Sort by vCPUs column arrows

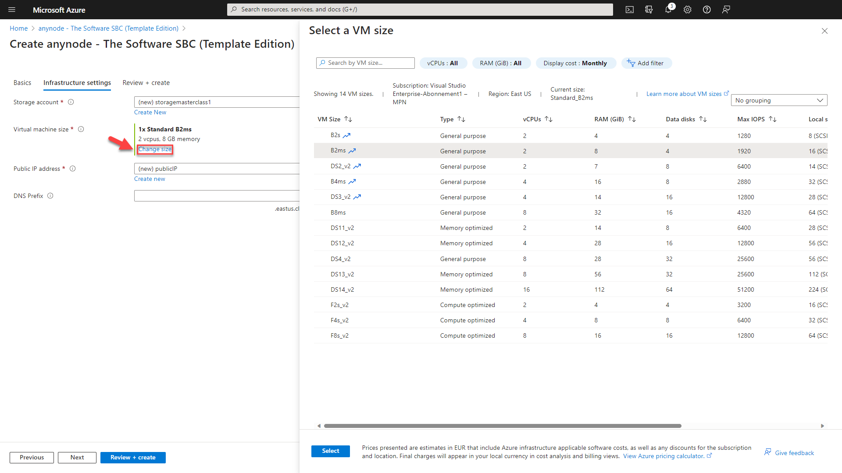tap(549, 119)
